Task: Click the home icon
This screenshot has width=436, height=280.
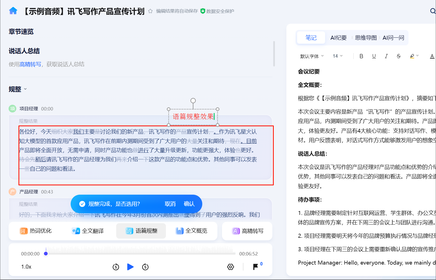Action: point(13,11)
